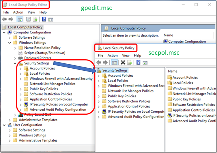Viewport: 217px width, 153px height.
Task: Expand Administrative Templates under User Configuration
Action: [x=10, y=141]
